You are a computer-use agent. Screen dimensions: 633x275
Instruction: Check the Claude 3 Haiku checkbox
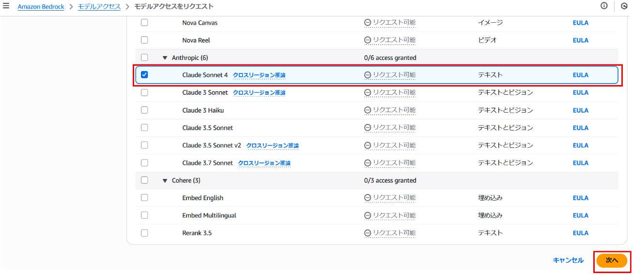click(144, 110)
